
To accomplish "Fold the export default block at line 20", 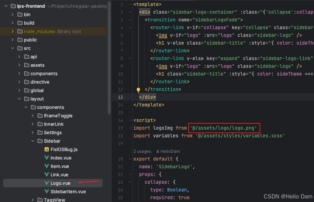I will click(130, 159).
